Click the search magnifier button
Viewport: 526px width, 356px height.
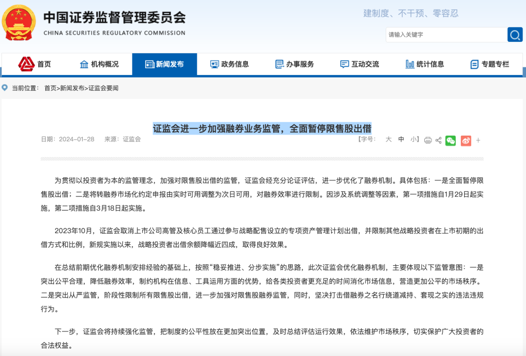pyautogui.click(x=515, y=35)
